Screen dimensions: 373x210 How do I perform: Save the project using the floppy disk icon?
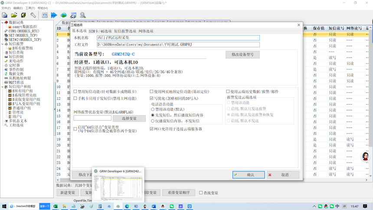click(23, 15)
